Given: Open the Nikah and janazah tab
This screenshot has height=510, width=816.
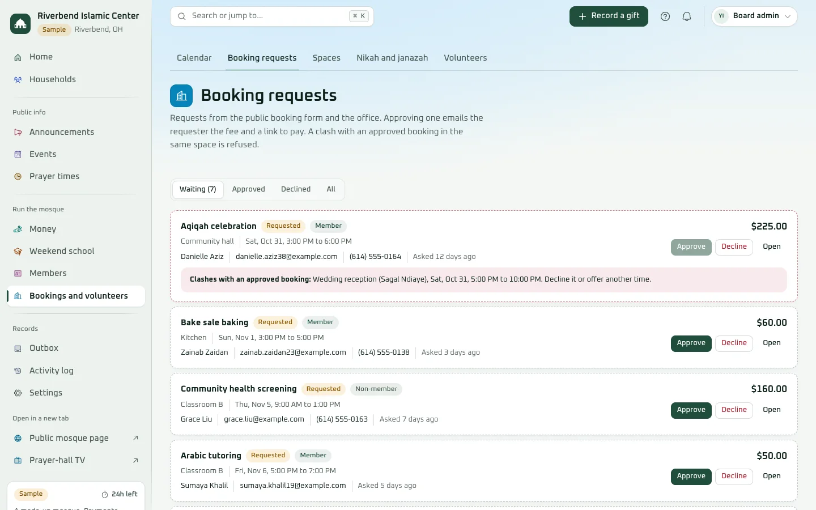Looking at the screenshot, I should point(392,58).
